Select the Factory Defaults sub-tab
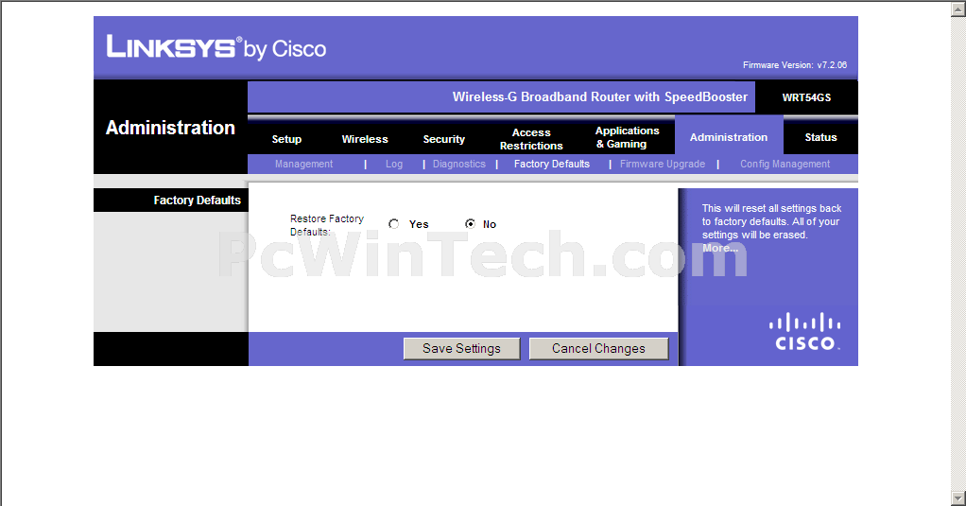 pos(552,164)
